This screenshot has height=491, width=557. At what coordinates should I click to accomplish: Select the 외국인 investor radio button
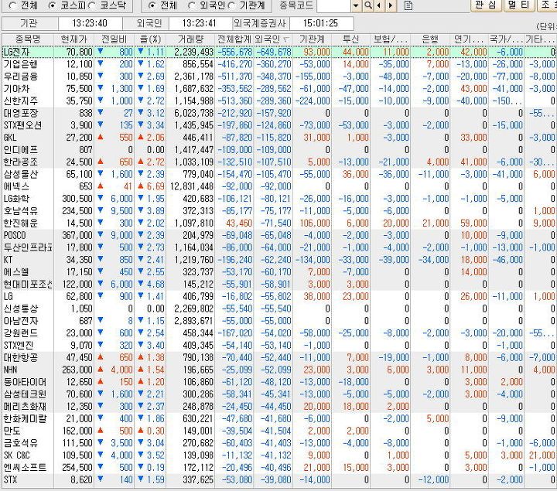[192, 5]
